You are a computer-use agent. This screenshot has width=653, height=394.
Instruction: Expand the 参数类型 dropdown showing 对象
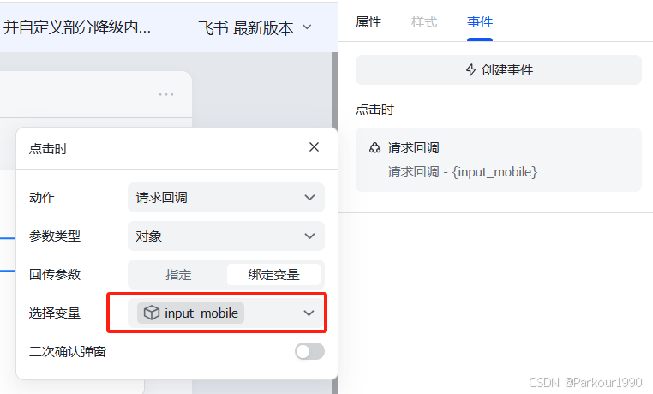226,236
